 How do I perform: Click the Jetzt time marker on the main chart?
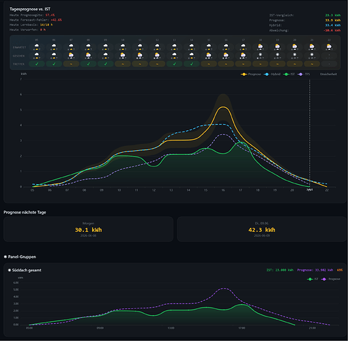[x=310, y=190]
